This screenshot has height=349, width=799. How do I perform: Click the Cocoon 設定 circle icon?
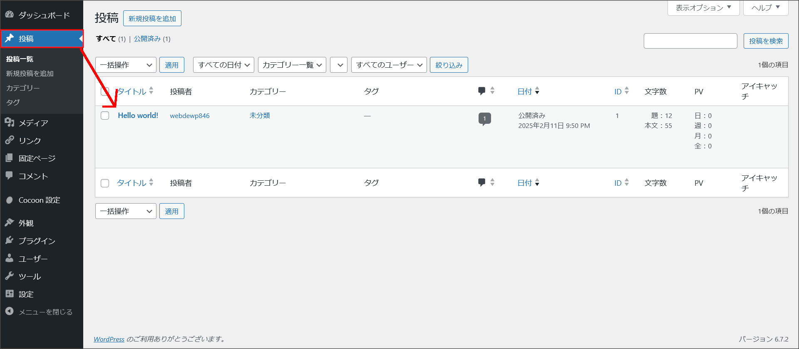pyautogui.click(x=9, y=200)
